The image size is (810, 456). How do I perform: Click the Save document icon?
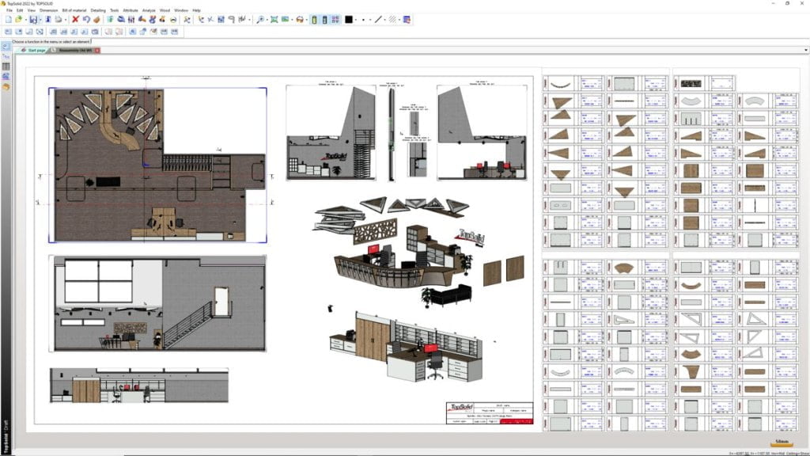(33, 21)
